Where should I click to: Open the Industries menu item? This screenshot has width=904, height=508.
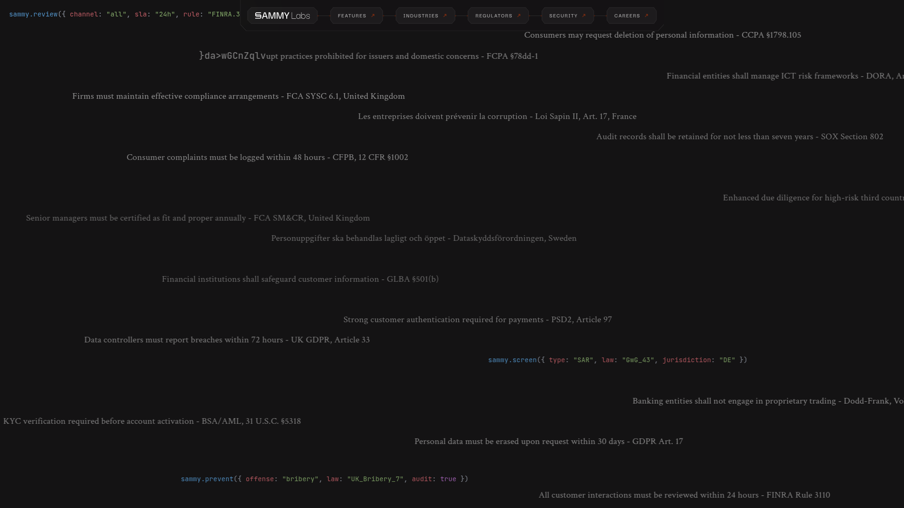click(x=425, y=16)
